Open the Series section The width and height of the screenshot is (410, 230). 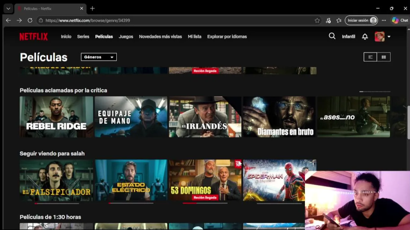(83, 36)
